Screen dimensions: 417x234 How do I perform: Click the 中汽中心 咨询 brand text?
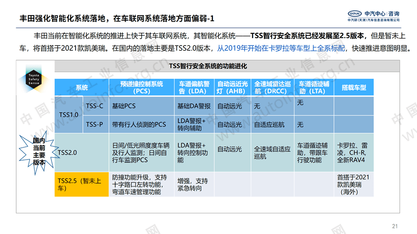pos(382,14)
